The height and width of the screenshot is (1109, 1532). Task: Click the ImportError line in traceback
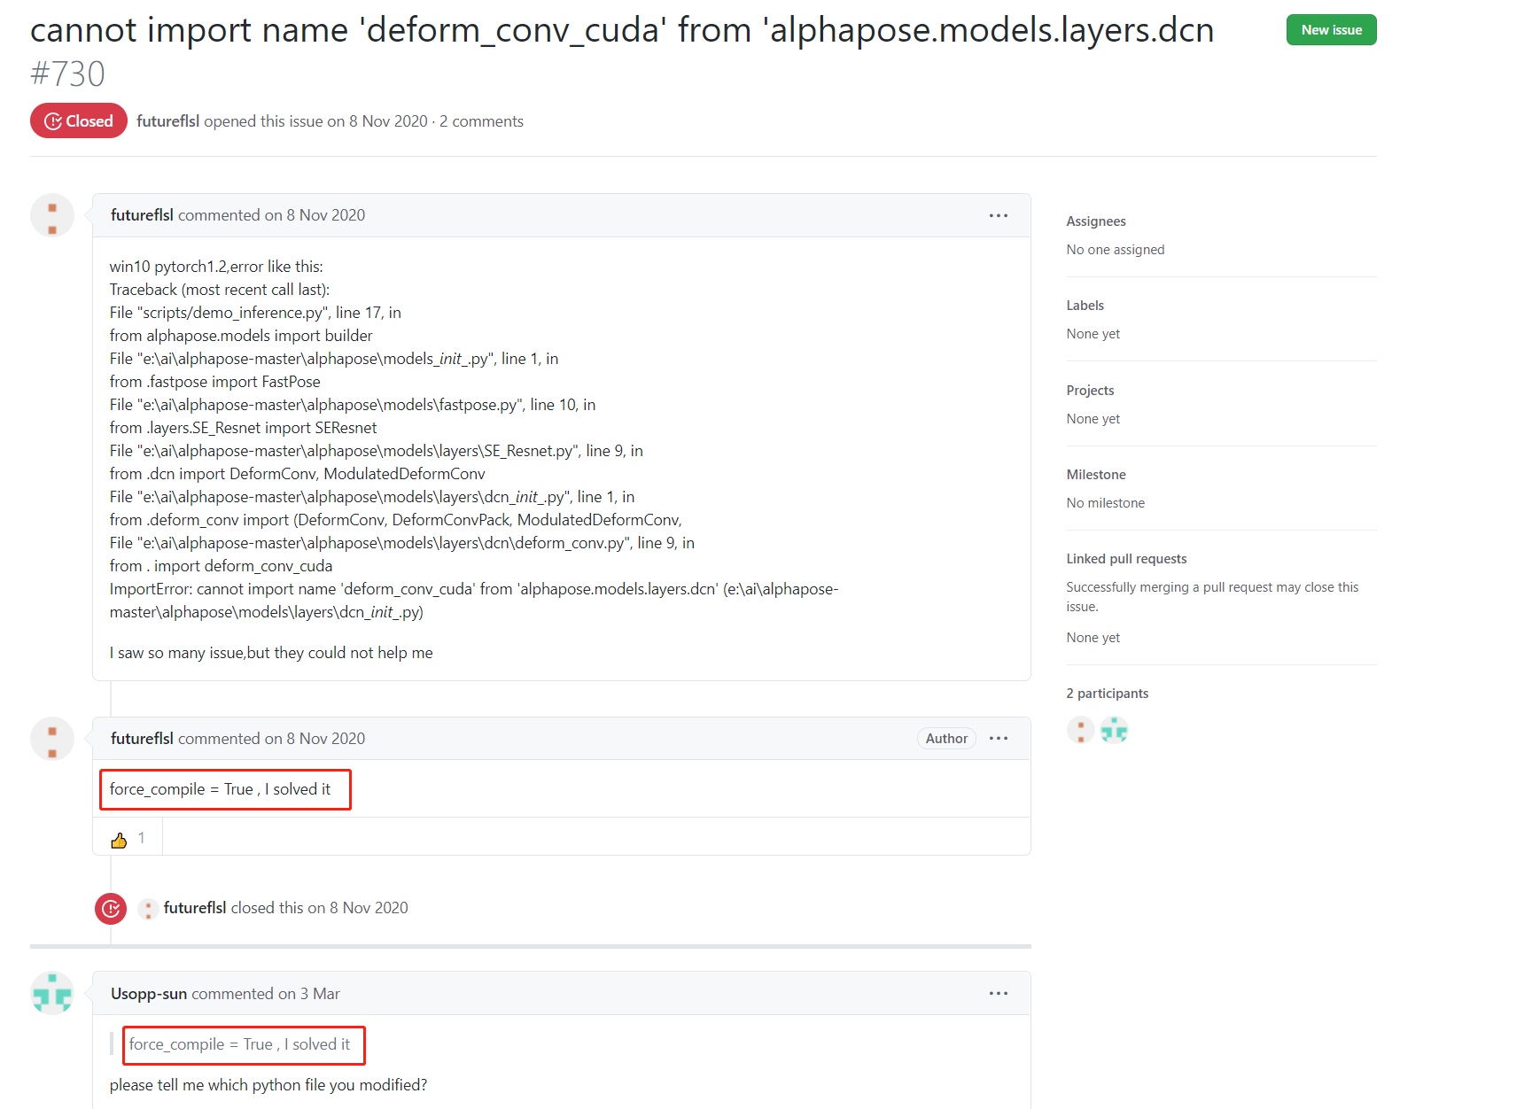point(474,601)
